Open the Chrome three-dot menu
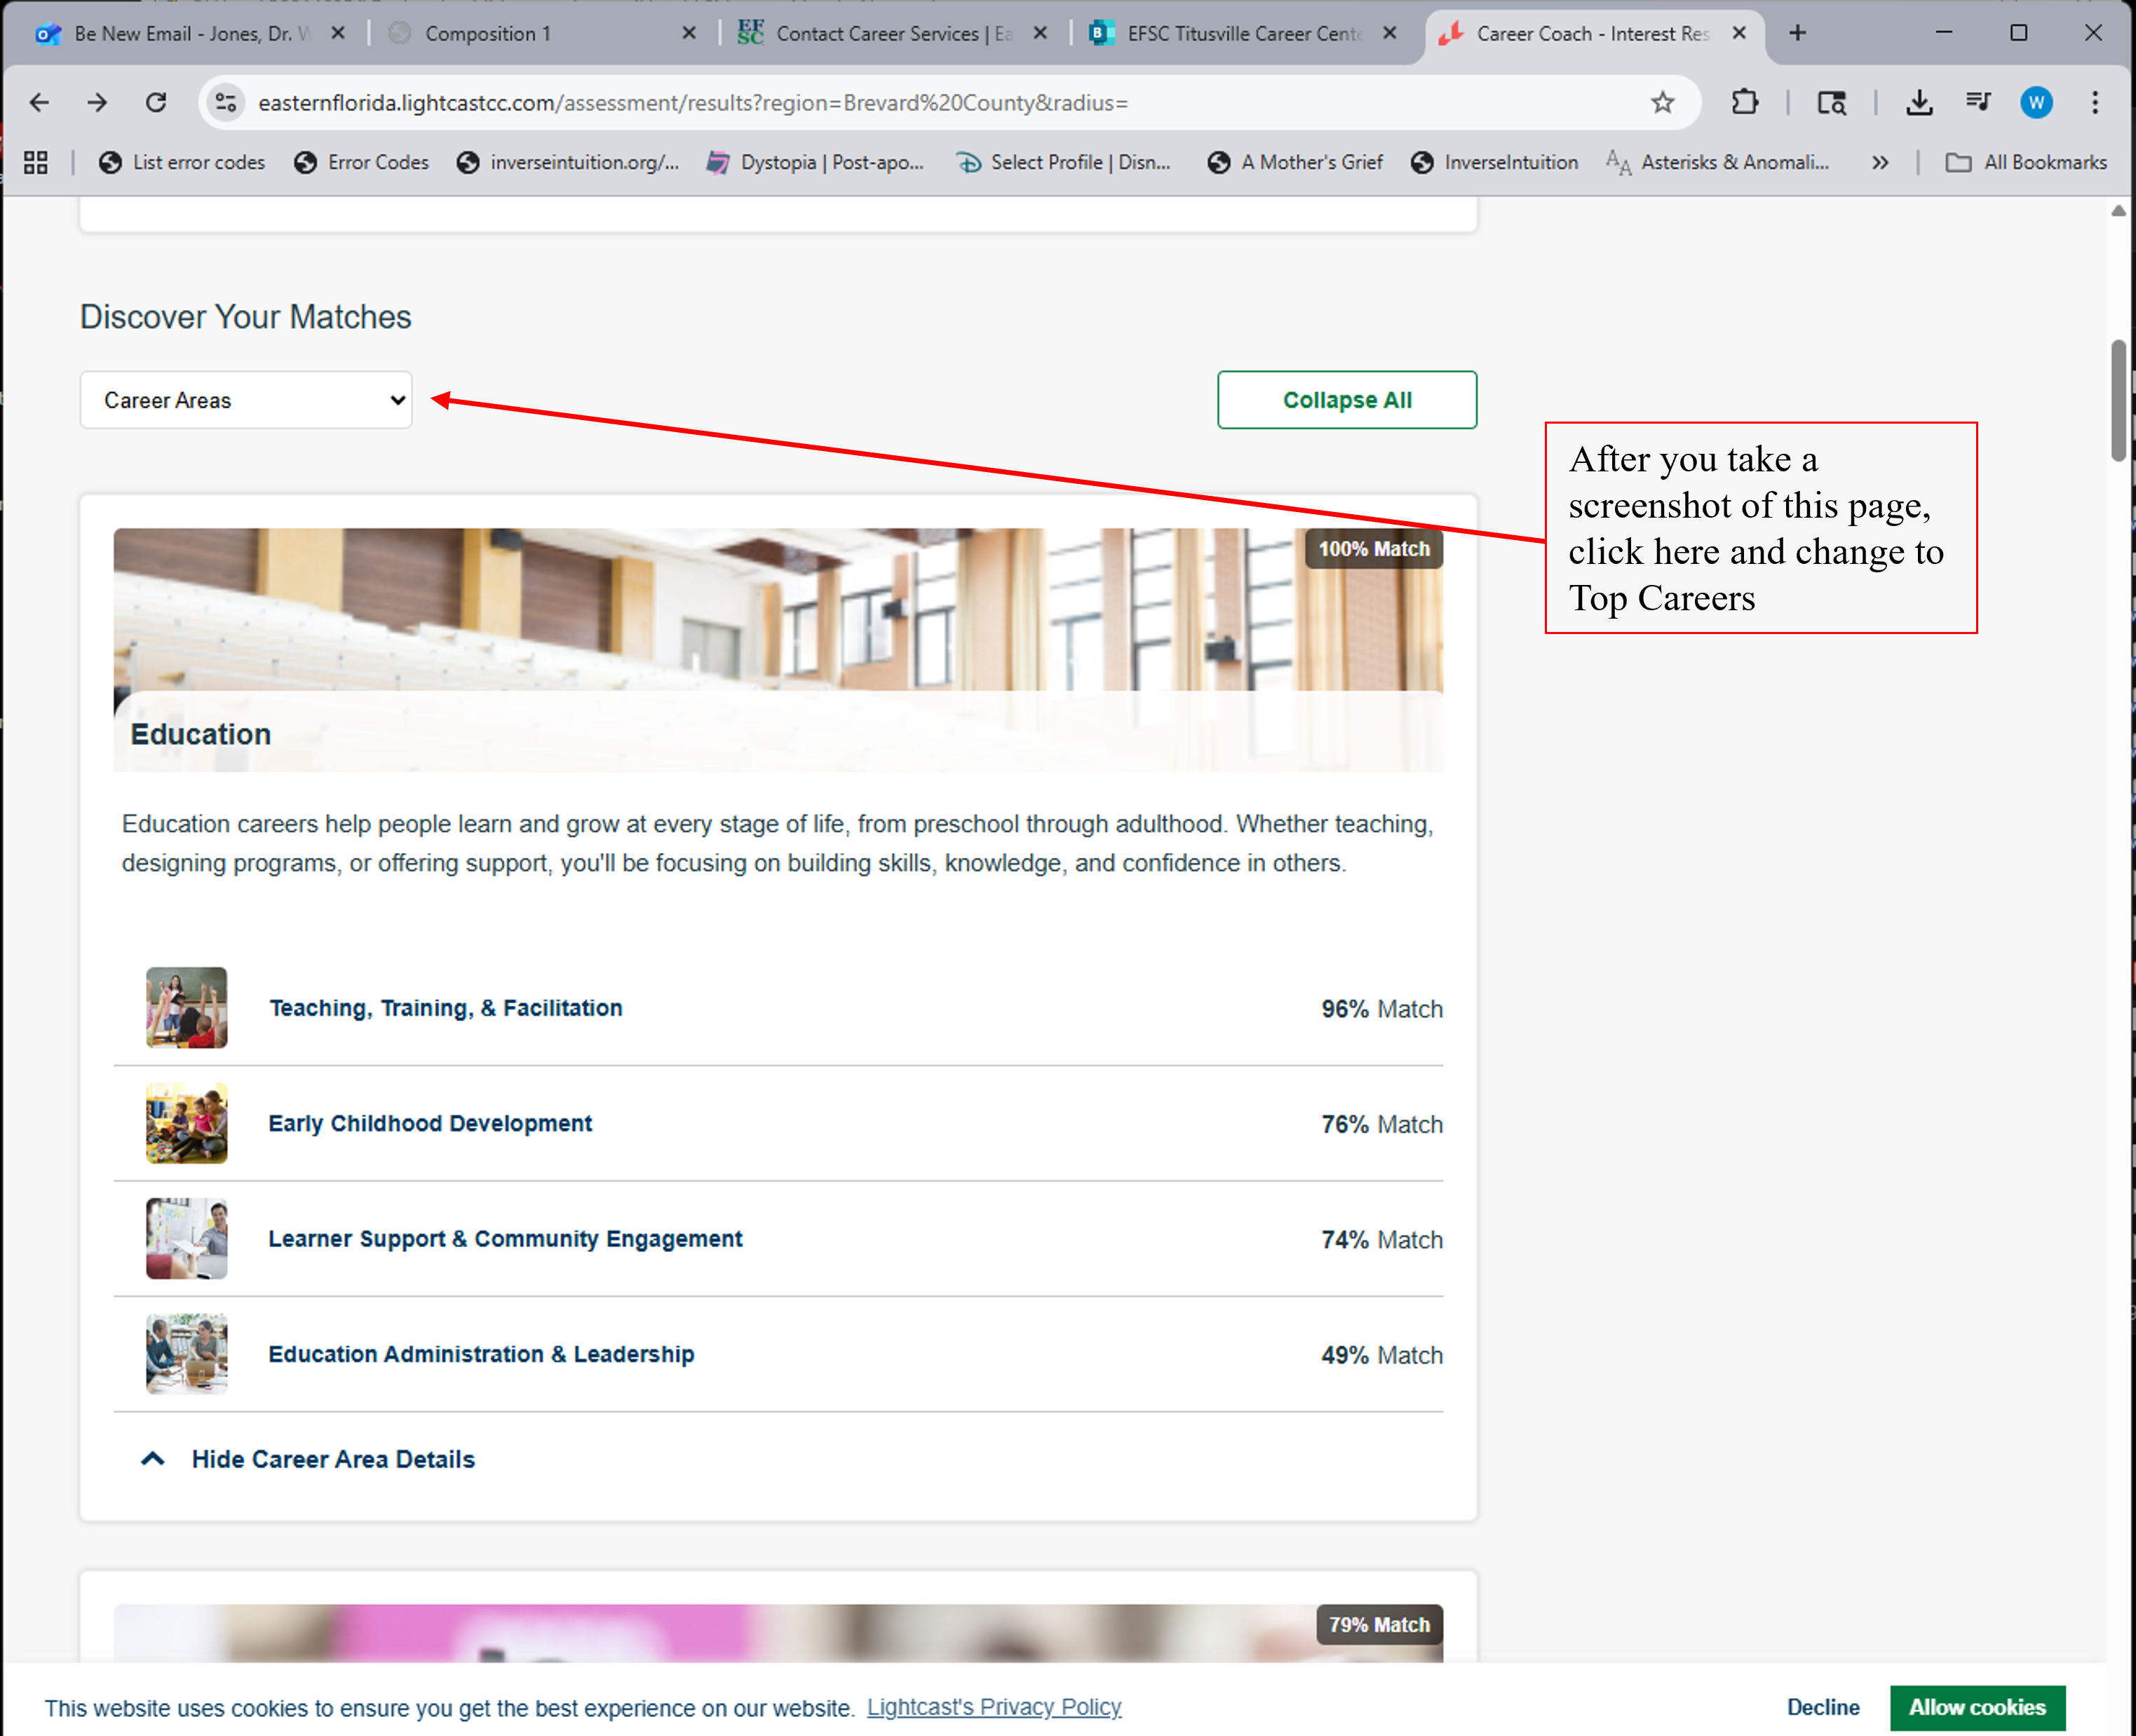The height and width of the screenshot is (1736, 2136). tap(2095, 102)
